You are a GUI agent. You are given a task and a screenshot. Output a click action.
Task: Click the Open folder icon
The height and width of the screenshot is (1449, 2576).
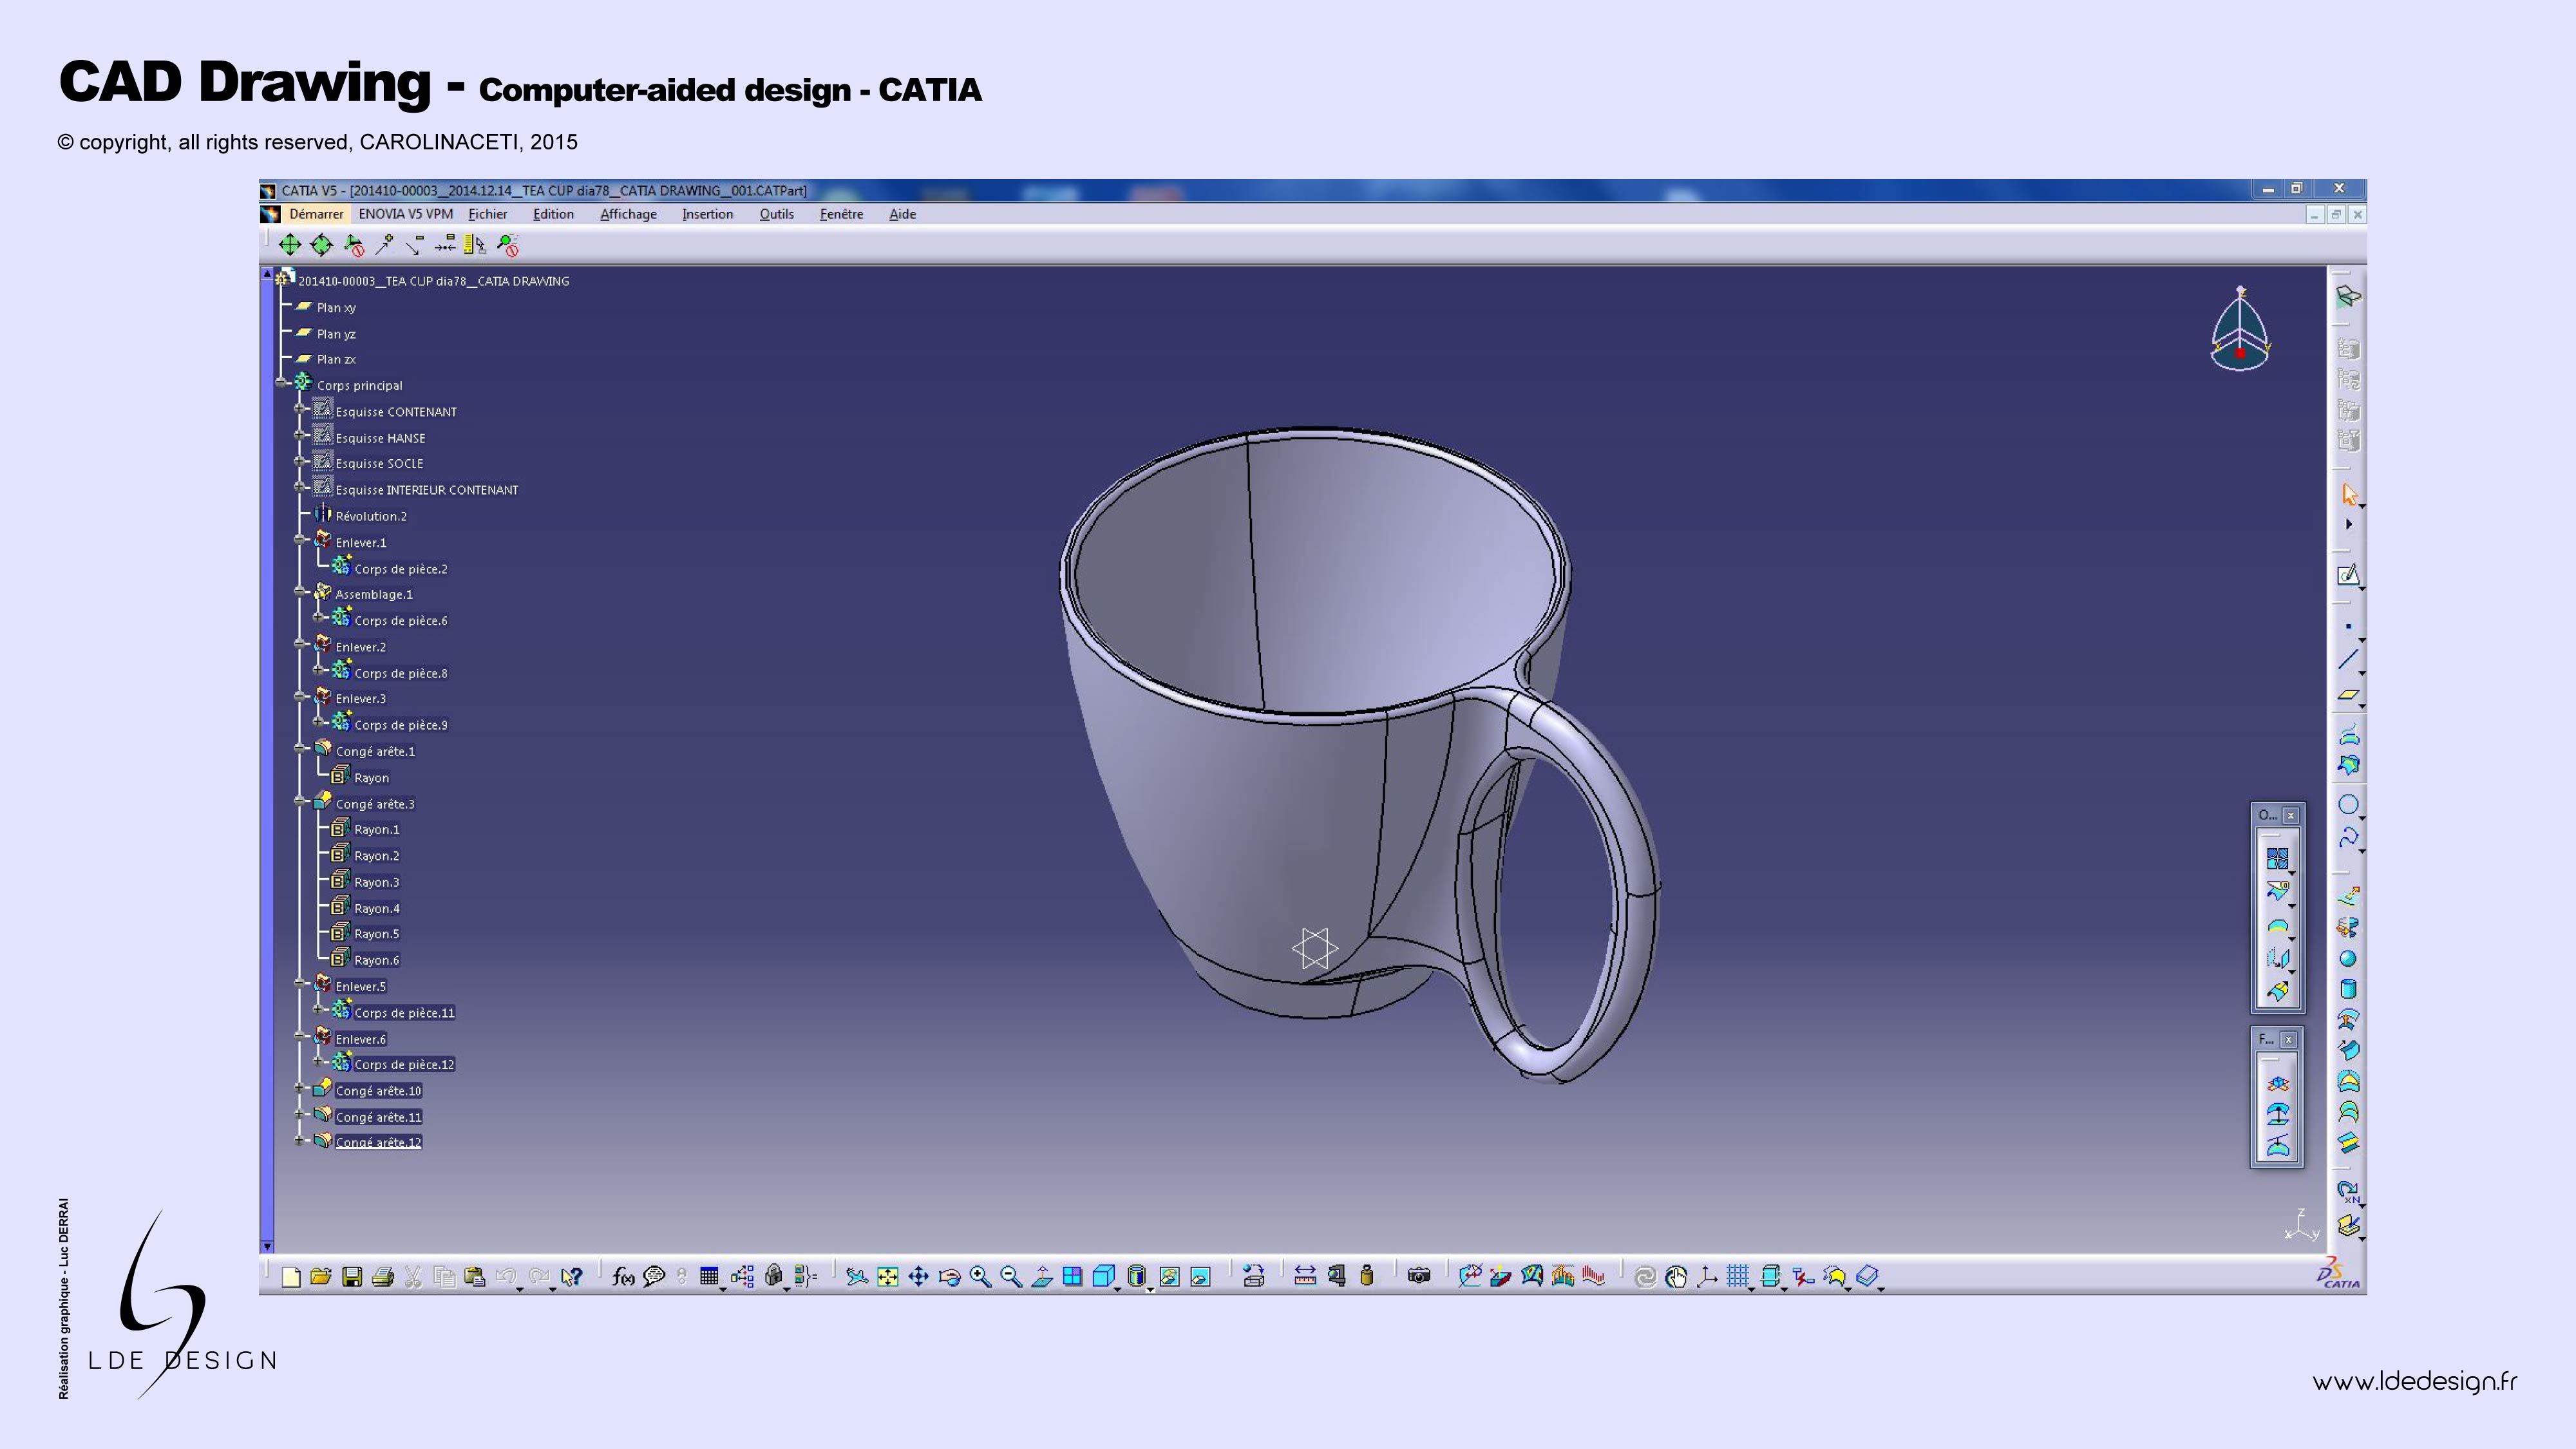click(320, 1277)
